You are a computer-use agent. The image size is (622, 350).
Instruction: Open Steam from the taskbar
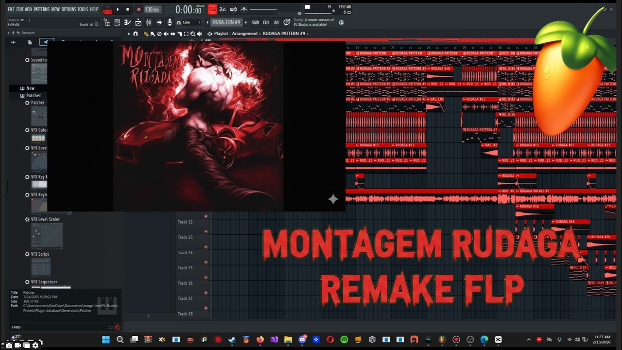pyautogui.click(x=232, y=339)
